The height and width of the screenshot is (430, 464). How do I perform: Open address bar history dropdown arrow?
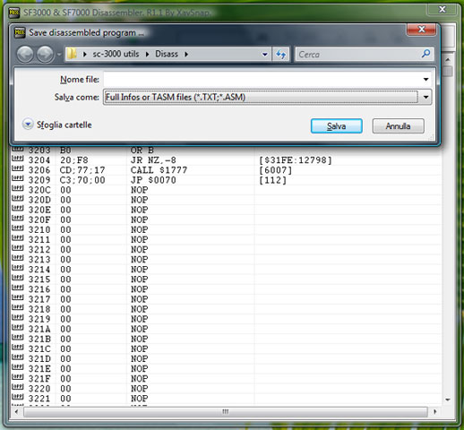(264, 55)
